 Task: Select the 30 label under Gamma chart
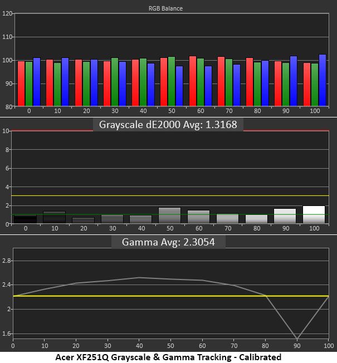pos(108,346)
